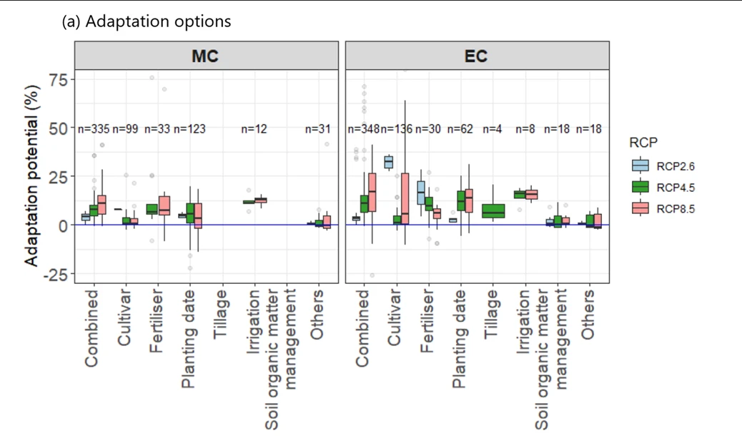Click the green Tillage box in EC panel

coord(493,210)
